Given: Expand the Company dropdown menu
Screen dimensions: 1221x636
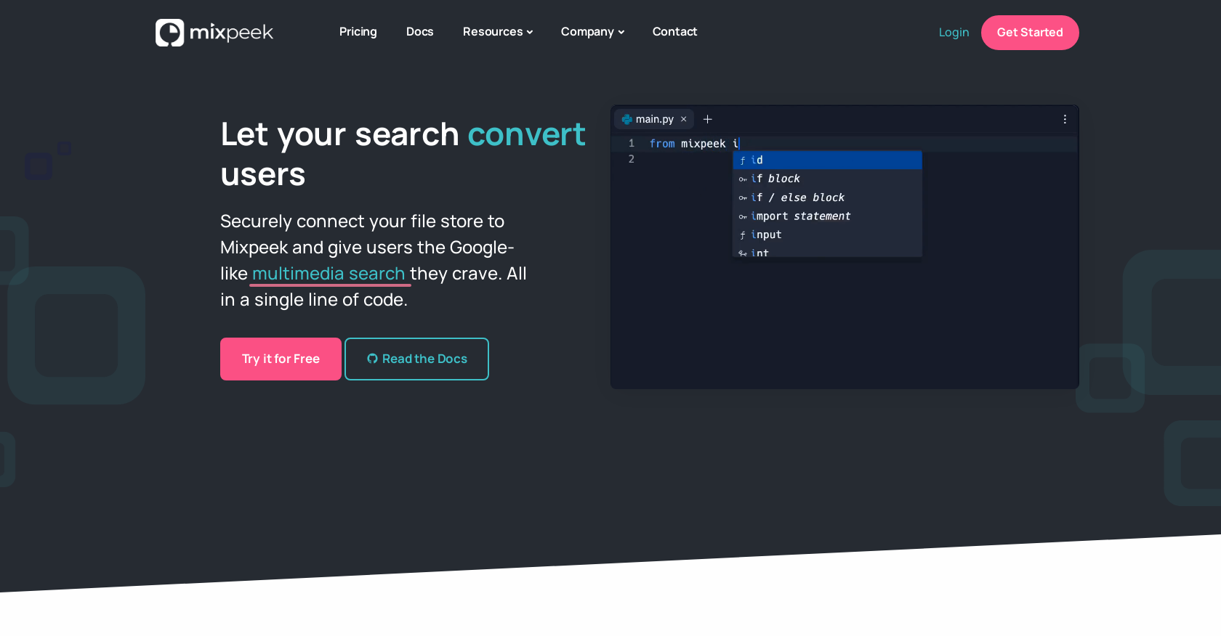Looking at the screenshot, I should [592, 32].
